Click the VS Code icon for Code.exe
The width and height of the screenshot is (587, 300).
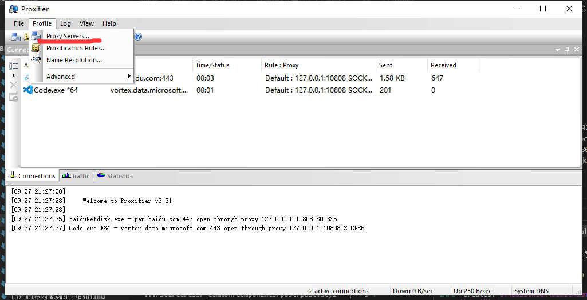pyautogui.click(x=27, y=90)
